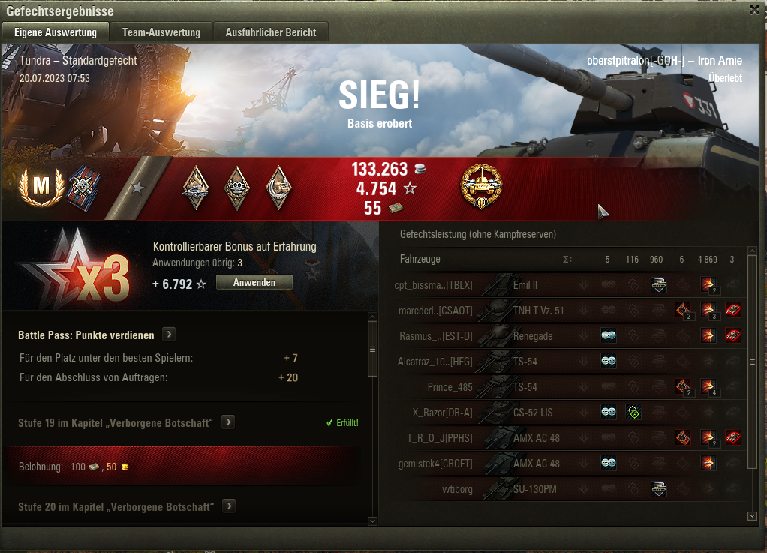The width and height of the screenshot is (767, 553).
Task: Click the tank icon in SU-130PM row
Action: point(659,489)
